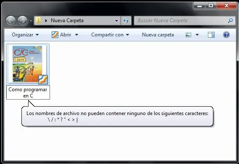Expand the Abrir dropdown arrow
The width and height of the screenshot is (239, 164).
click(77, 35)
